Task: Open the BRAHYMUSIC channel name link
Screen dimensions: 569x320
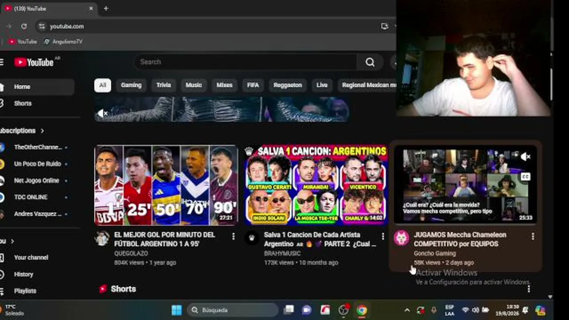Action: [282, 253]
